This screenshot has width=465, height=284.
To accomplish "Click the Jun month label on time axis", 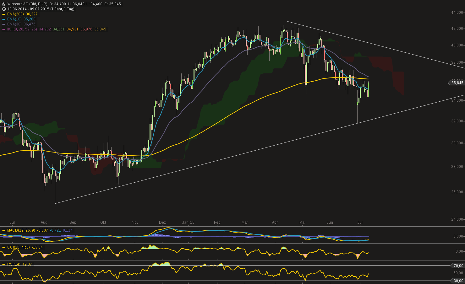I will 330,222.
